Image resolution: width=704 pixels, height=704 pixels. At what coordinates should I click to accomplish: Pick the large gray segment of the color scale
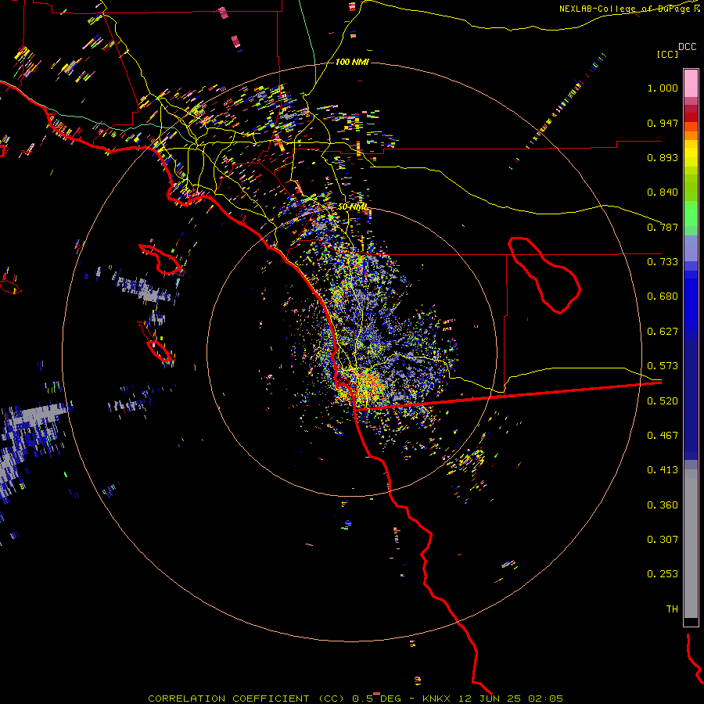(691, 544)
